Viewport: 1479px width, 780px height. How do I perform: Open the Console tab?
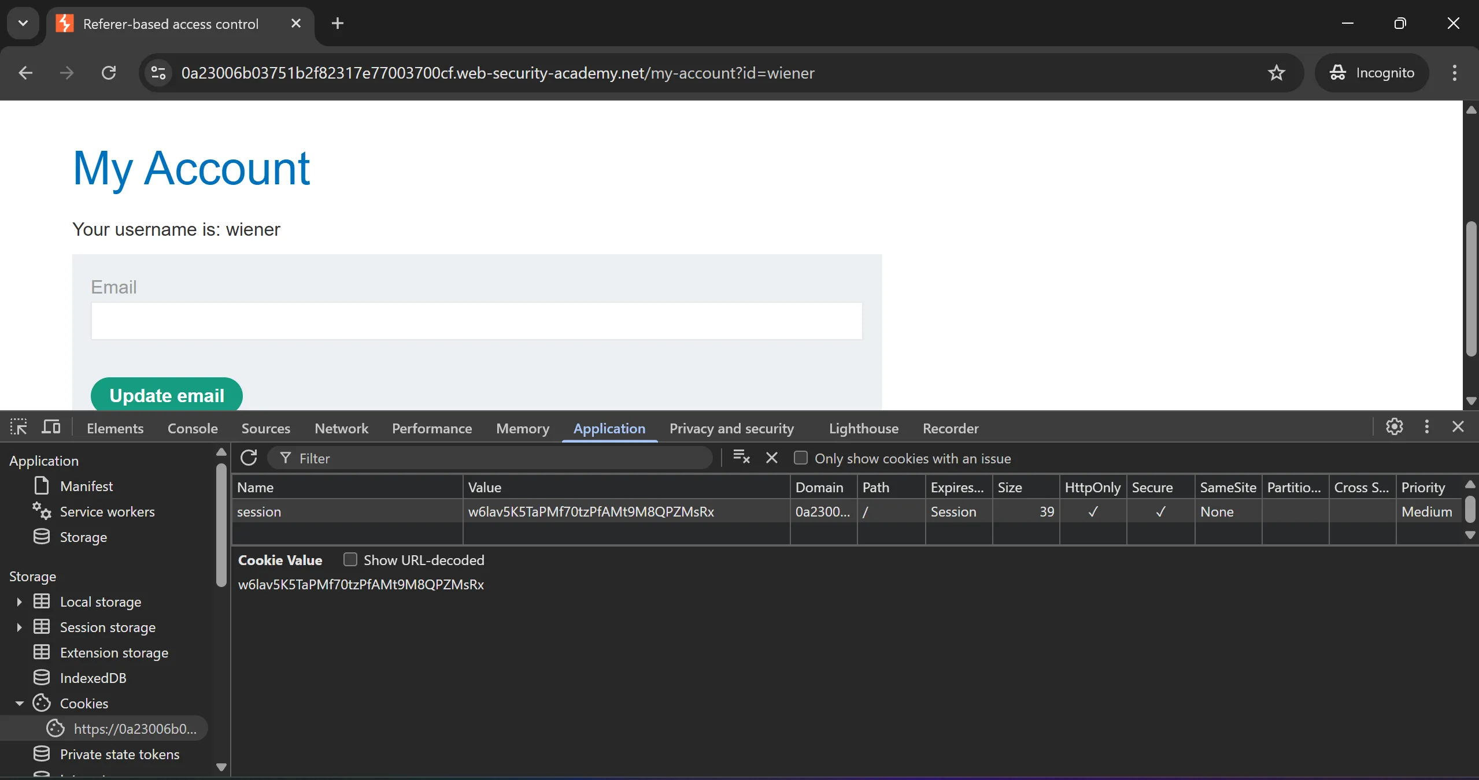point(193,428)
